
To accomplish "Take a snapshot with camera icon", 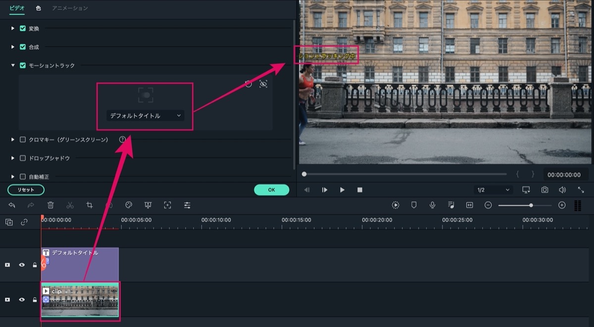I will click(544, 189).
